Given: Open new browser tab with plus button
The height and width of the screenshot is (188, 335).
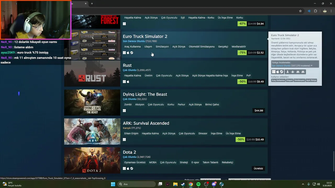Looking at the screenshot, I should [x=92, y=3].
